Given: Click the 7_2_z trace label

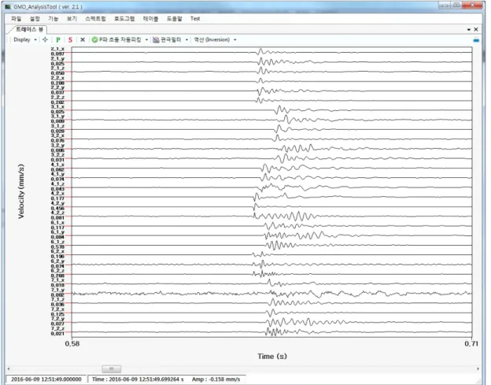Looking at the screenshot, I should (x=57, y=328).
